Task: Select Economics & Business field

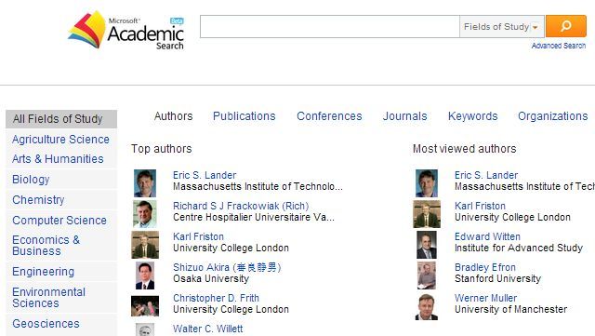Action: [46, 246]
